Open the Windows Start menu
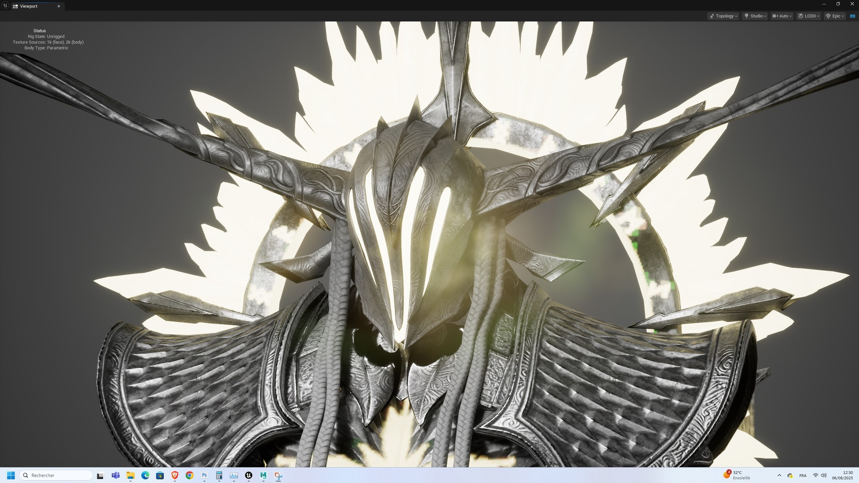This screenshot has height=483, width=859. tap(11, 475)
